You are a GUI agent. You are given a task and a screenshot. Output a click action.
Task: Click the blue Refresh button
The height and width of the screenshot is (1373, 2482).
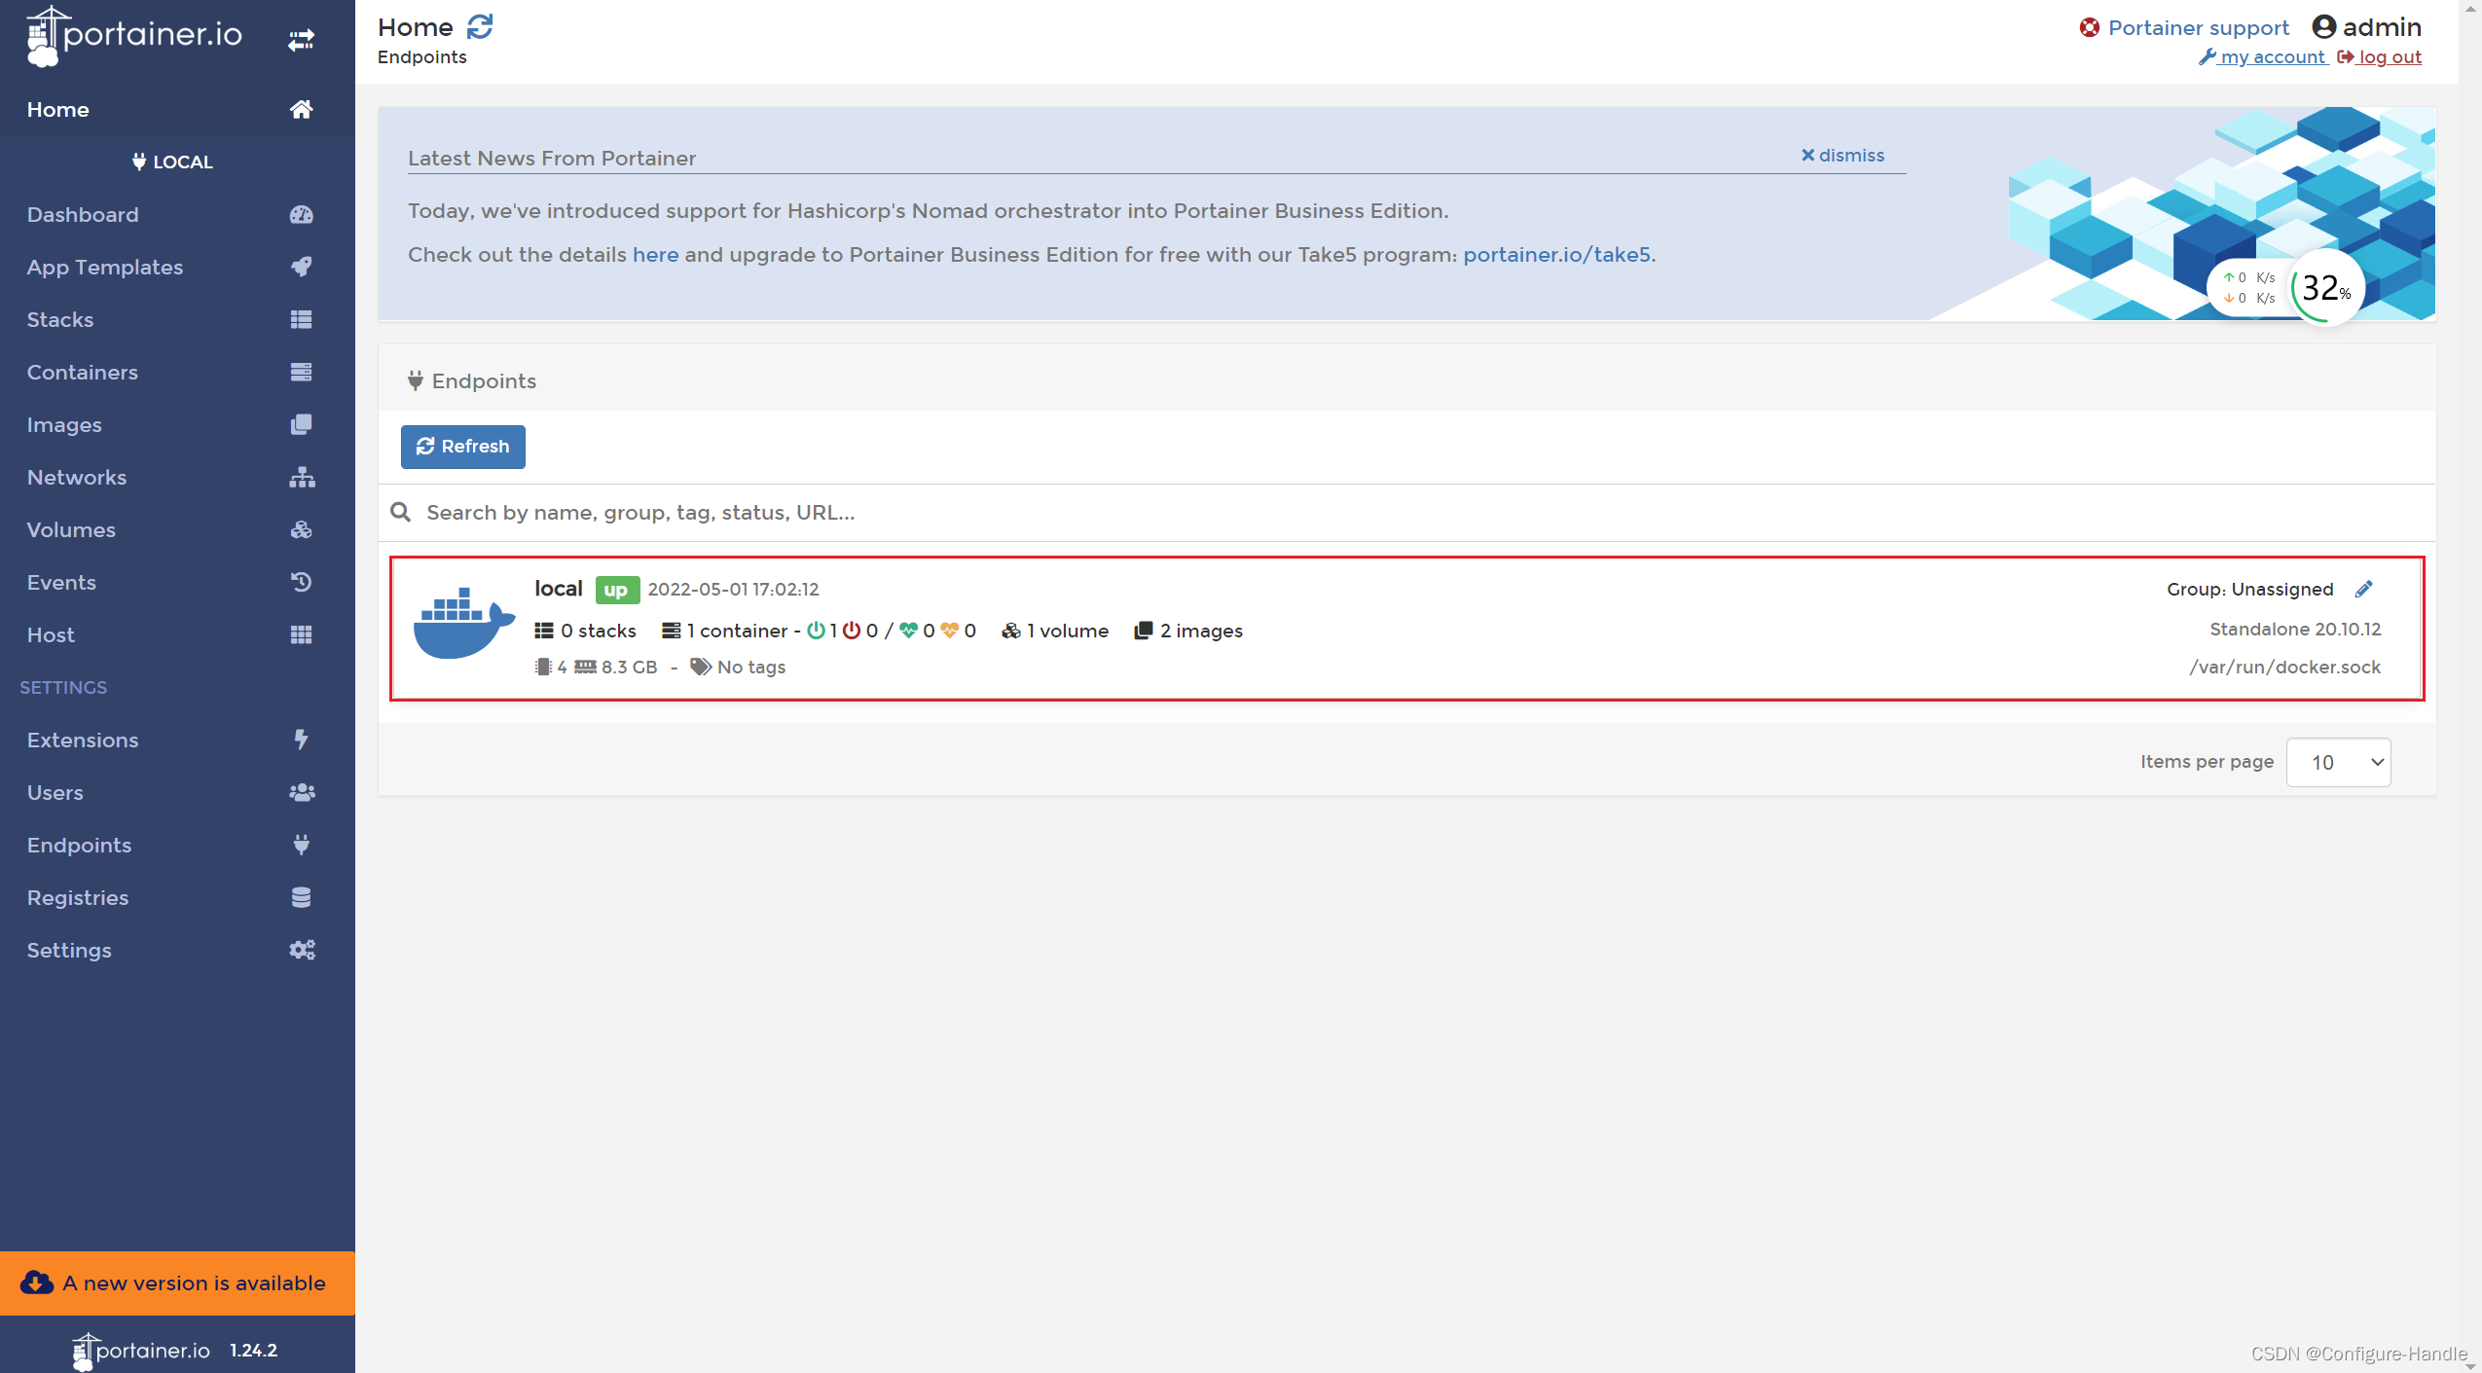click(463, 447)
